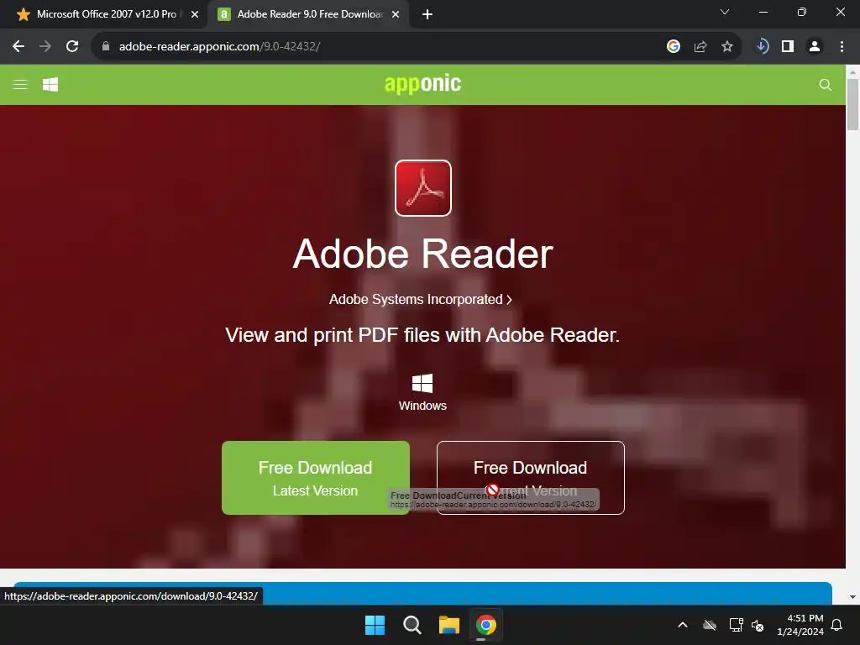Reload the current page

click(72, 47)
